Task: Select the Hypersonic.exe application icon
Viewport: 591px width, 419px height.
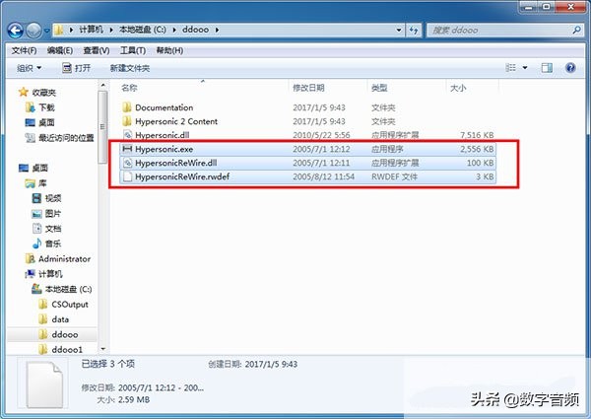Action: (127, 149)
